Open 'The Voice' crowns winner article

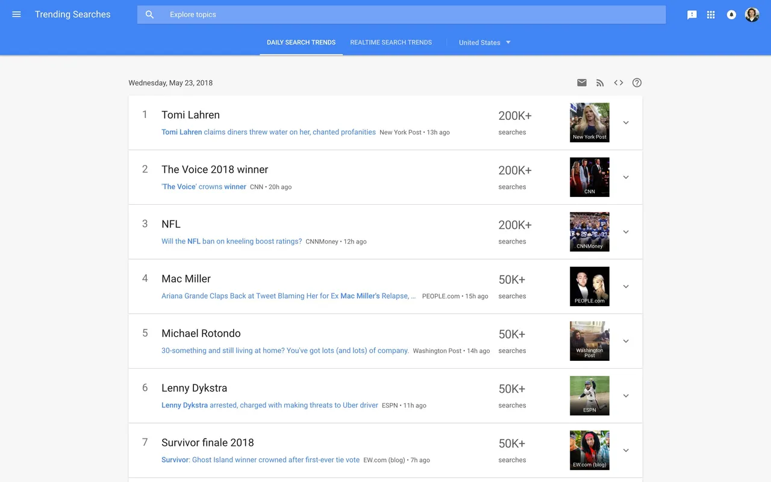[204, 187]
